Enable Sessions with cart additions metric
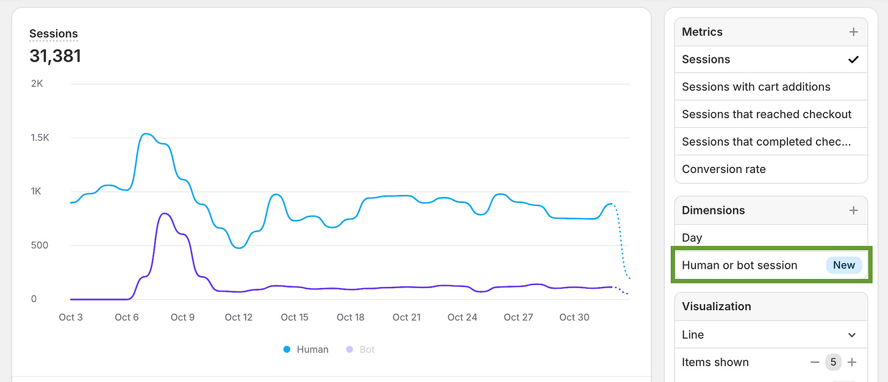888x382 pixels. click(756, 87)
